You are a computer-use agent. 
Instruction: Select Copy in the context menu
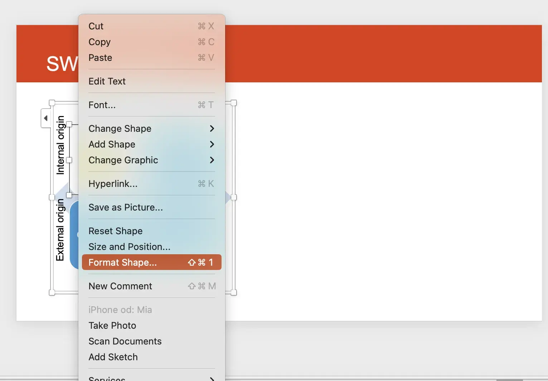click(x=100, y=42)
